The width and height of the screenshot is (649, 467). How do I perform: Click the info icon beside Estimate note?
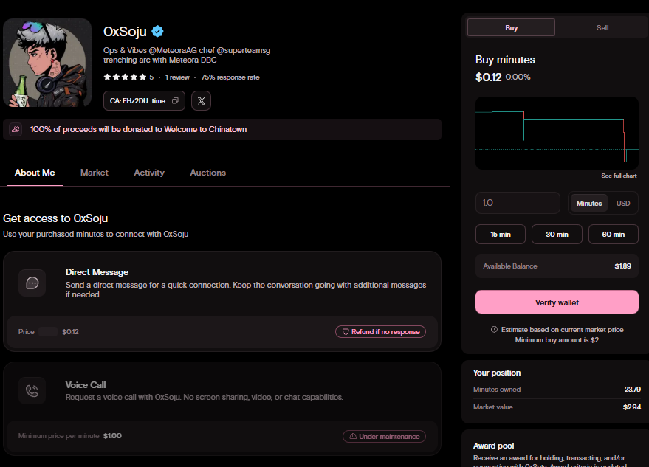point(494,330)
